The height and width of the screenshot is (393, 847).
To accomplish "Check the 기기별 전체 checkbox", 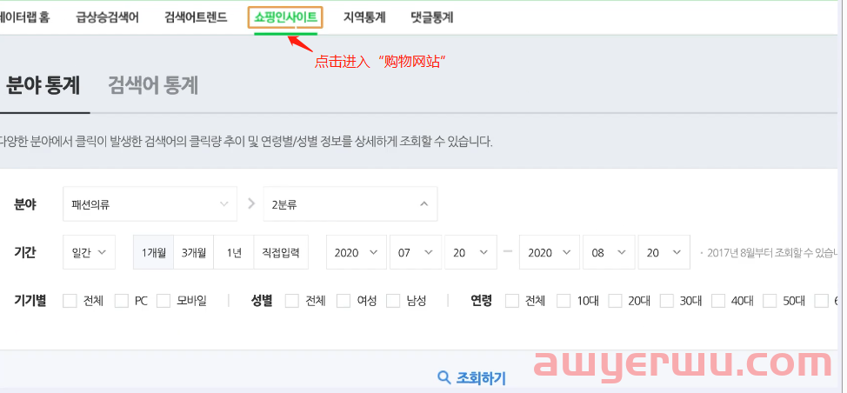I will click(70, 301).
